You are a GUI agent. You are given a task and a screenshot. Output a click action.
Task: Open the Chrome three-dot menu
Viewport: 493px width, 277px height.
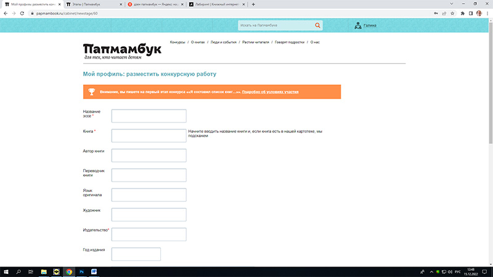click(x=487, y=12)
